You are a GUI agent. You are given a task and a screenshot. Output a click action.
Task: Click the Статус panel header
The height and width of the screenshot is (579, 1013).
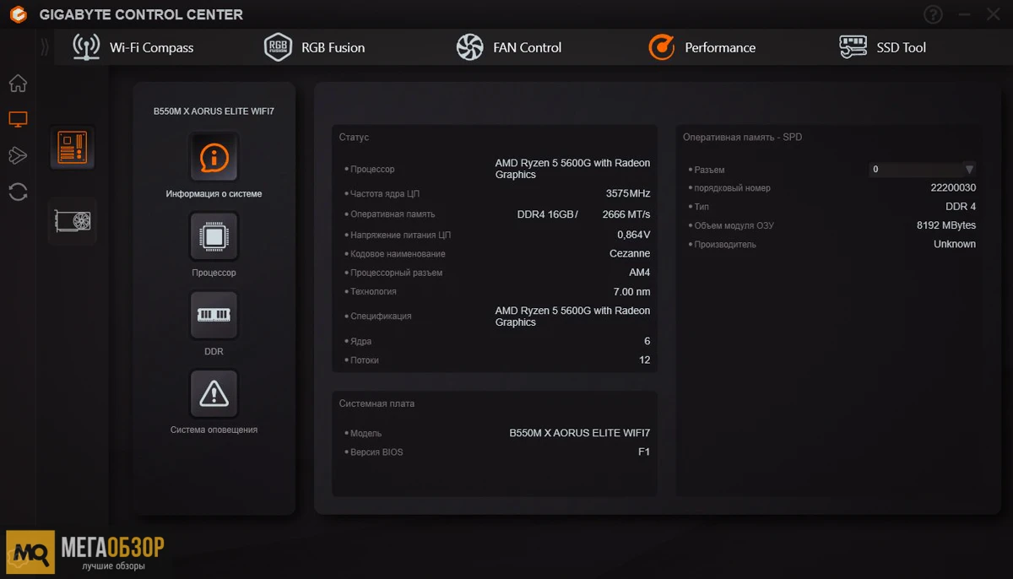click(x=354, y=137)
